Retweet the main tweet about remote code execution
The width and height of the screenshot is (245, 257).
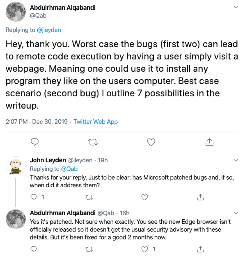[93, 142]
